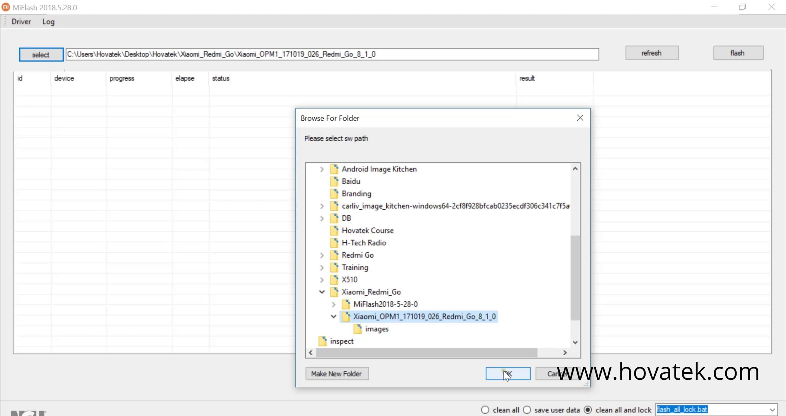Click the Make New Folder button
Viewport: 786px width, 416px height.
337,374
